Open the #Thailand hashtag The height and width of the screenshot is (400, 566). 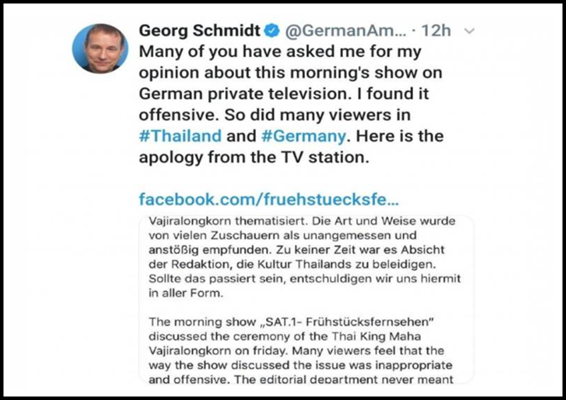[x=180, y=136]
